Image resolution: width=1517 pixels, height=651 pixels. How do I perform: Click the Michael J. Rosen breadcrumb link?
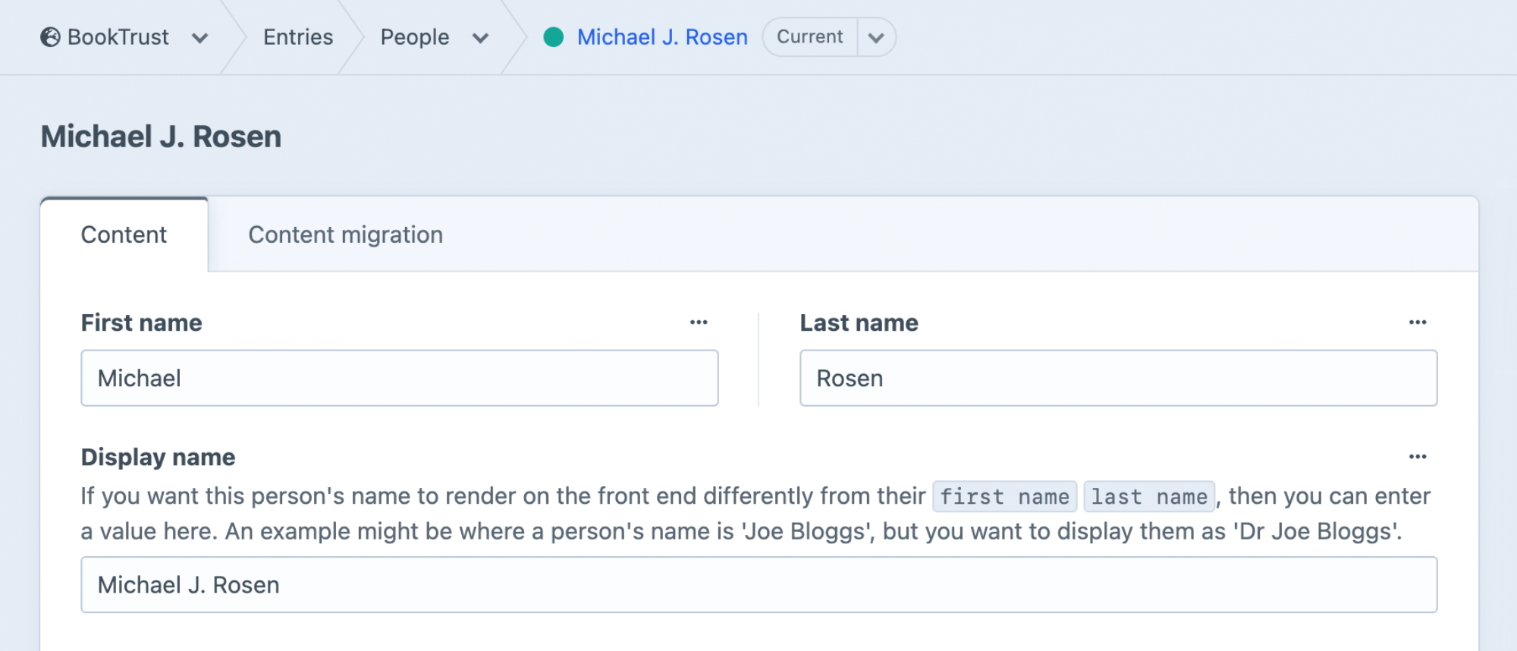(x=662, y=37)
